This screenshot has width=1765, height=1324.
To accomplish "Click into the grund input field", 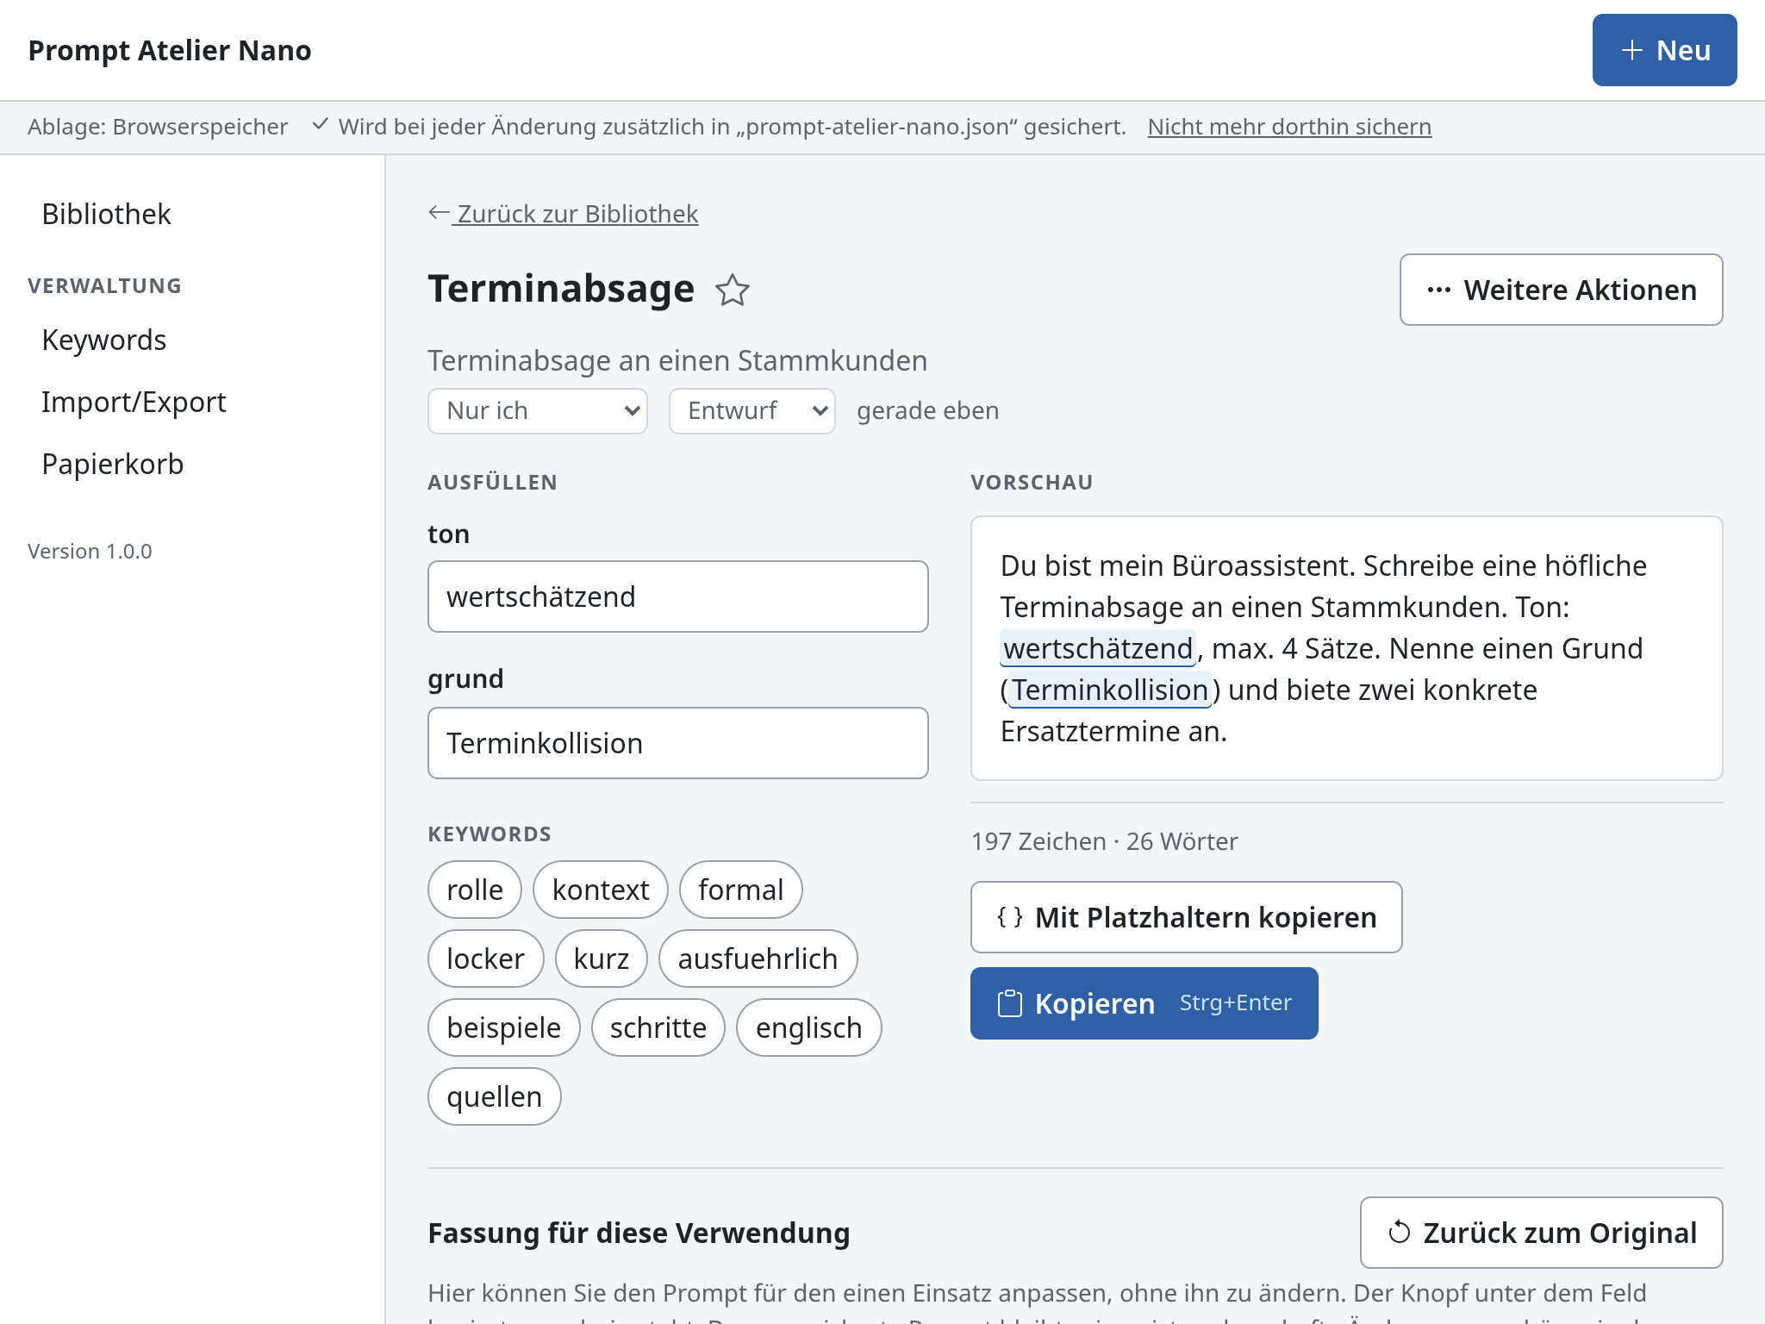I will 678,743.
